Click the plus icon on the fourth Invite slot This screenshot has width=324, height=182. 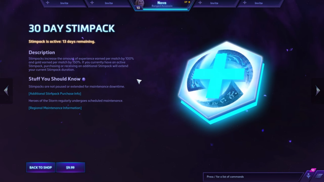(x=245, y=3)
